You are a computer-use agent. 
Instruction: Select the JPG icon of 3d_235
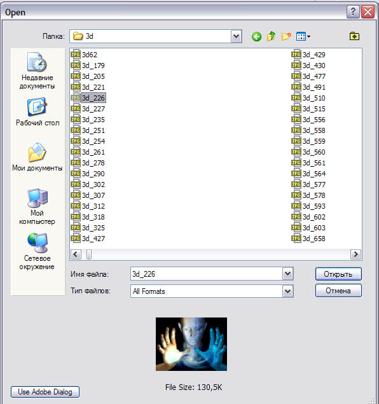(x=76, y=120)
